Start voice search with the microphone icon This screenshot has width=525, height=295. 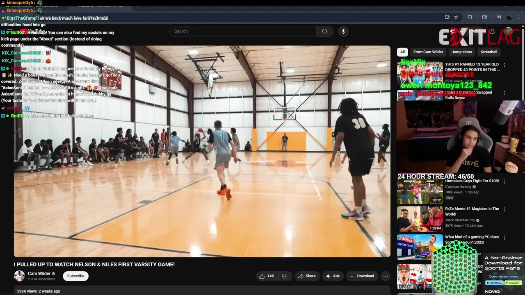pos(343,32)
